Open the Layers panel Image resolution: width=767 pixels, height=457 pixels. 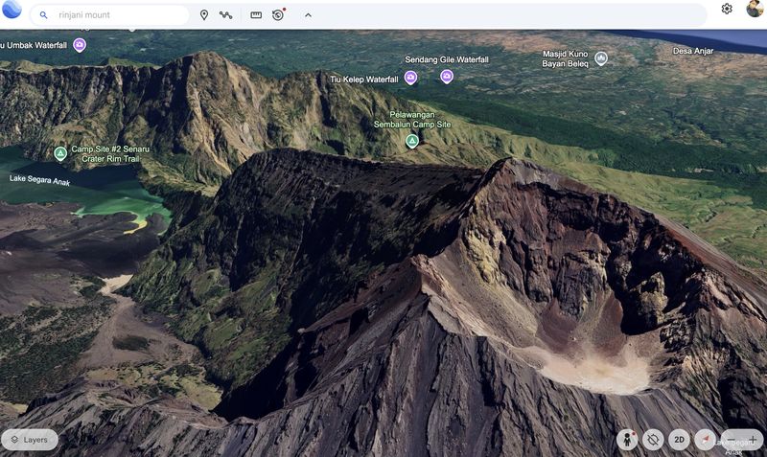(30, 440)
